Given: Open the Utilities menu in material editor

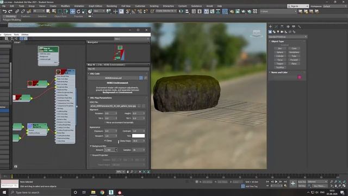Looking at the screenshot, I should [25, 34].
